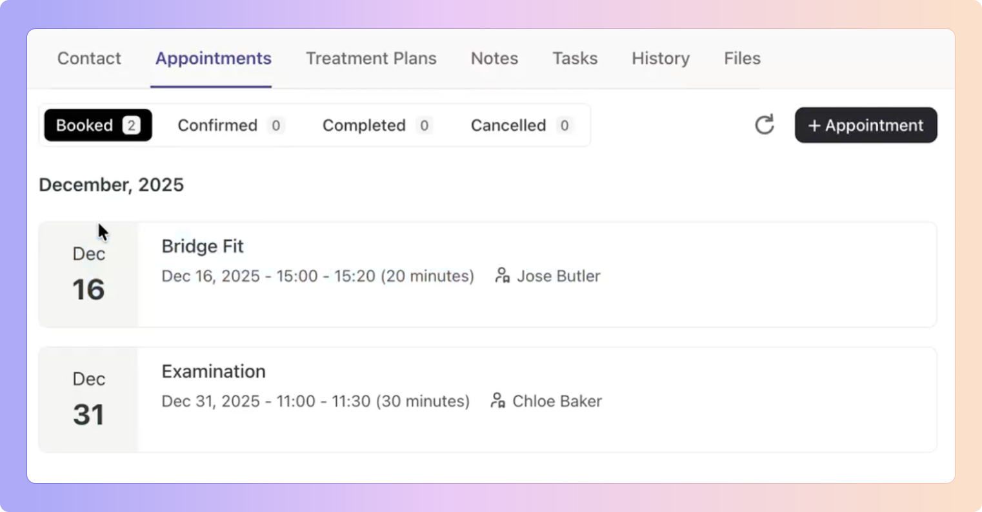This screenshot has height=512, width=982.
Task: Show Booked appointments filter
Action: click(98, 125)
